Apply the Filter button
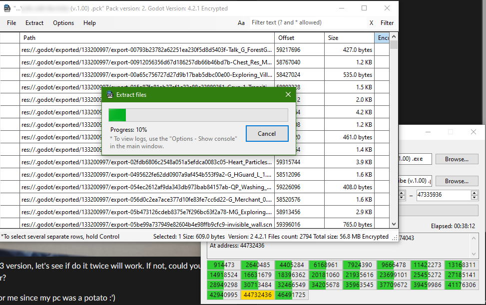The image size is (486, 305). pos(387,23)
